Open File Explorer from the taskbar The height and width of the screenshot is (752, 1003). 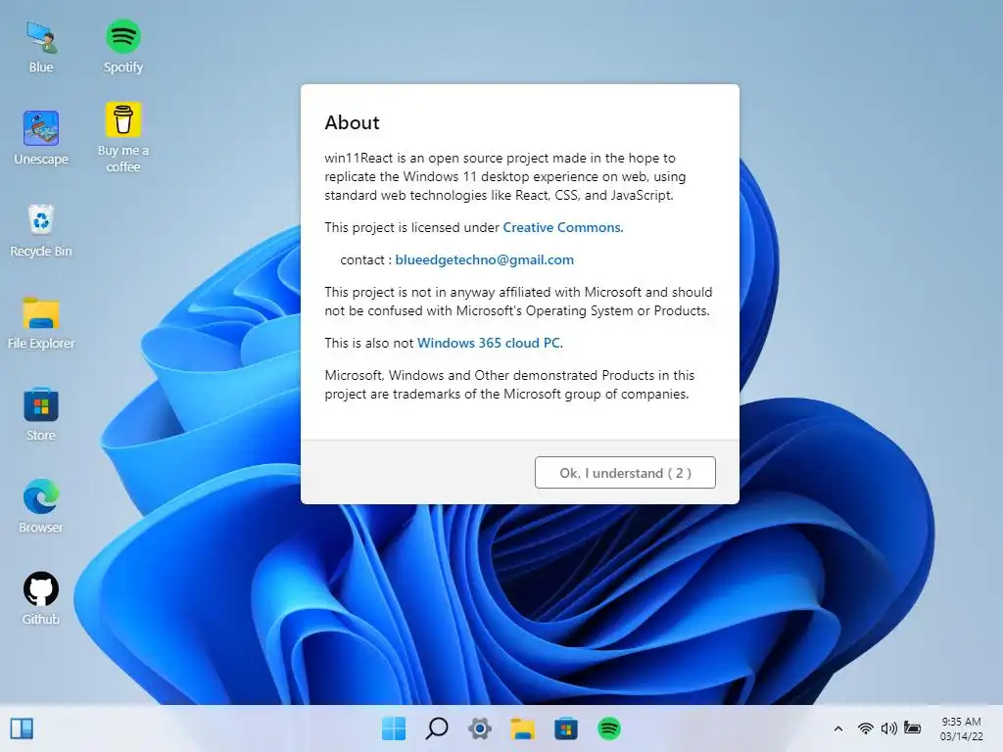click(523, 728)
